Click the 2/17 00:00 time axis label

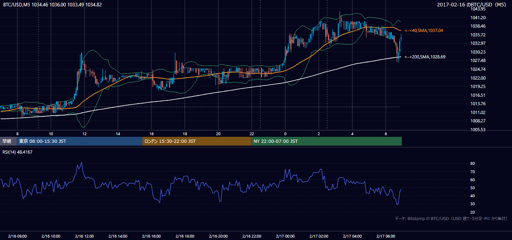[285, 236]
